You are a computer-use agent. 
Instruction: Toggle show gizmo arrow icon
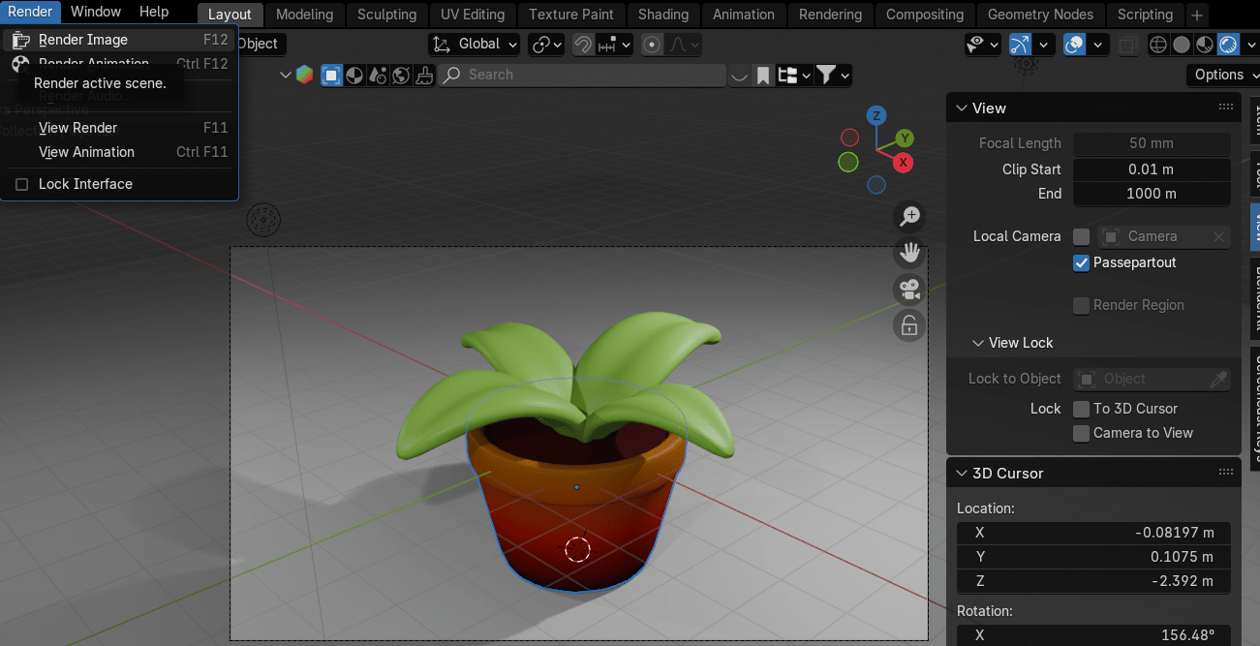1020,45
